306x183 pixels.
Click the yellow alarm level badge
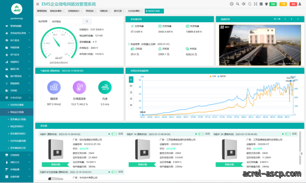[283, 4]
